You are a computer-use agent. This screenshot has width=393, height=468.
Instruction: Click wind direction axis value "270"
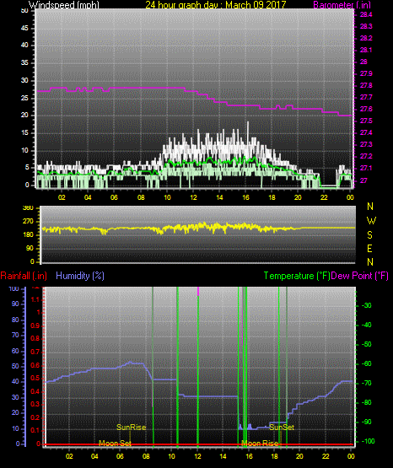[28, 222]
